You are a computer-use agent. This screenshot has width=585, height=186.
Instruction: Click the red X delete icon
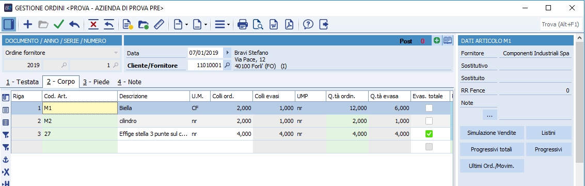coord(93,25)
